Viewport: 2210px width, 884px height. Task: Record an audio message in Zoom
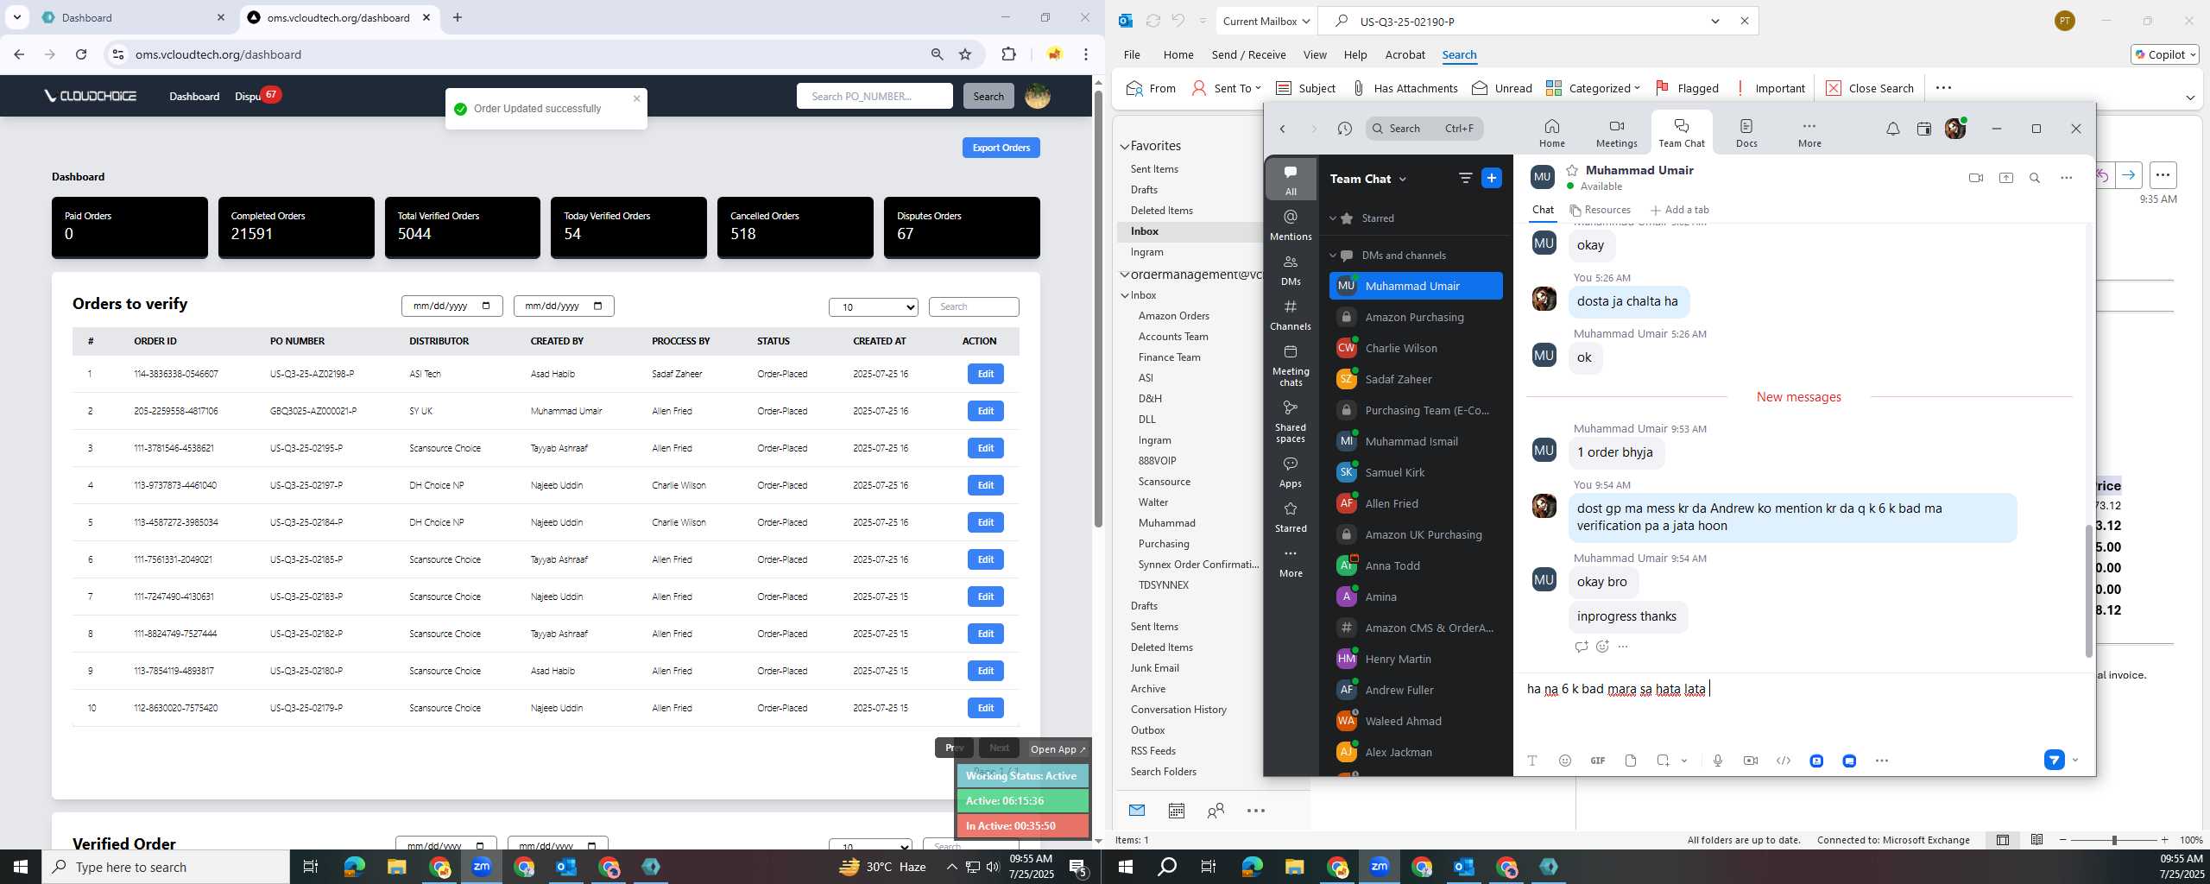click(1717, 761)
